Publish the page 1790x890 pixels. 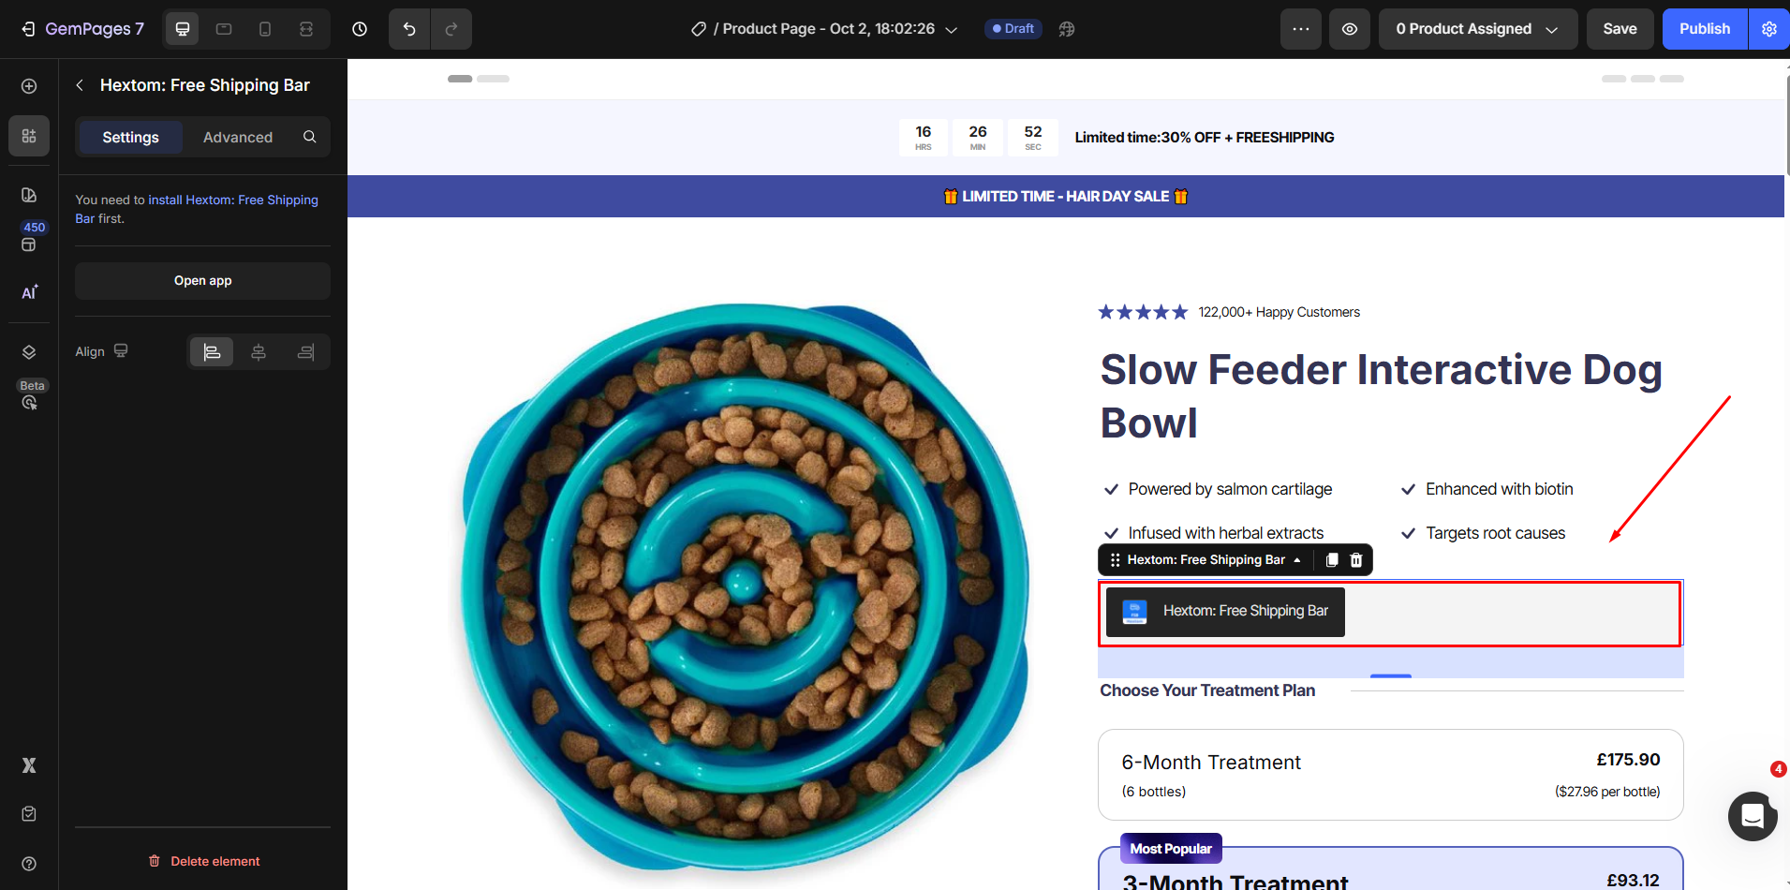1705,29
